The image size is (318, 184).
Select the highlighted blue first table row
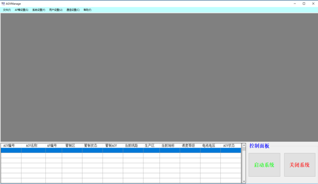point(121,150)
